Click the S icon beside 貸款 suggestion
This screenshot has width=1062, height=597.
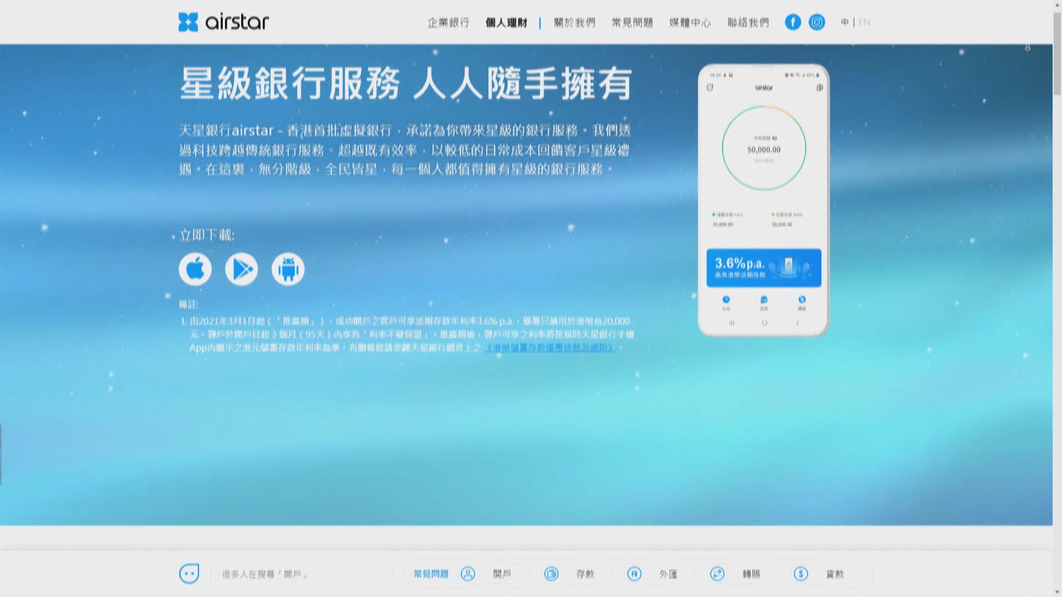(800, 574)
